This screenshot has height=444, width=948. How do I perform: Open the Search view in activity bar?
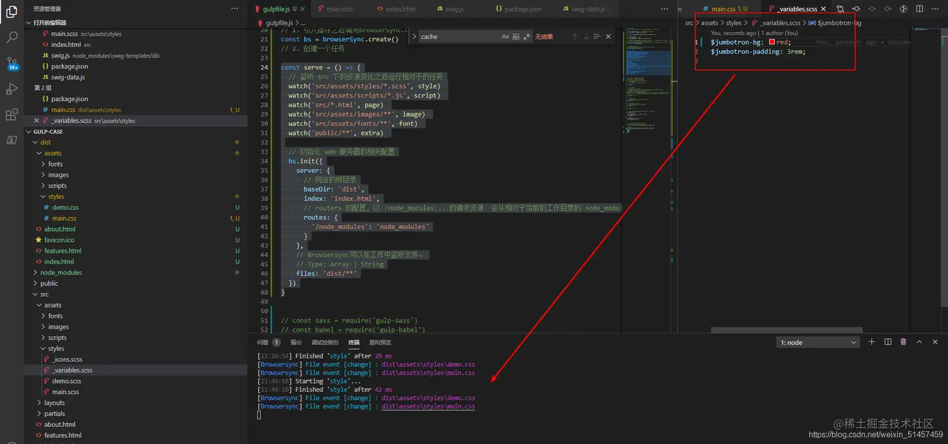click(11, 38)
